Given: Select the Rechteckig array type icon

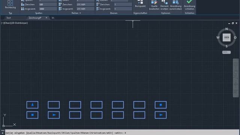Looking at the screenshot, I should tap(10, 3).
